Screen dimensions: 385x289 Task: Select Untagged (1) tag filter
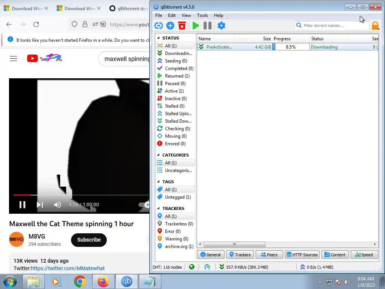[x=175, y=197]
